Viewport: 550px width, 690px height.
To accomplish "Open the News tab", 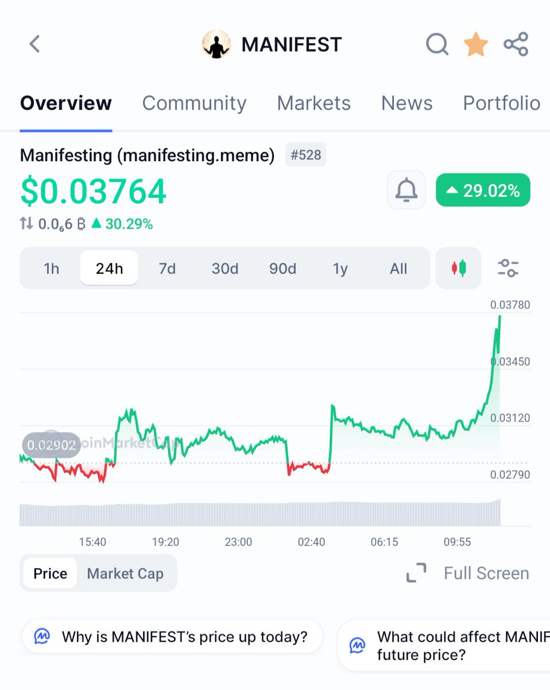I will pyautogui.click(x=406, y=103).
